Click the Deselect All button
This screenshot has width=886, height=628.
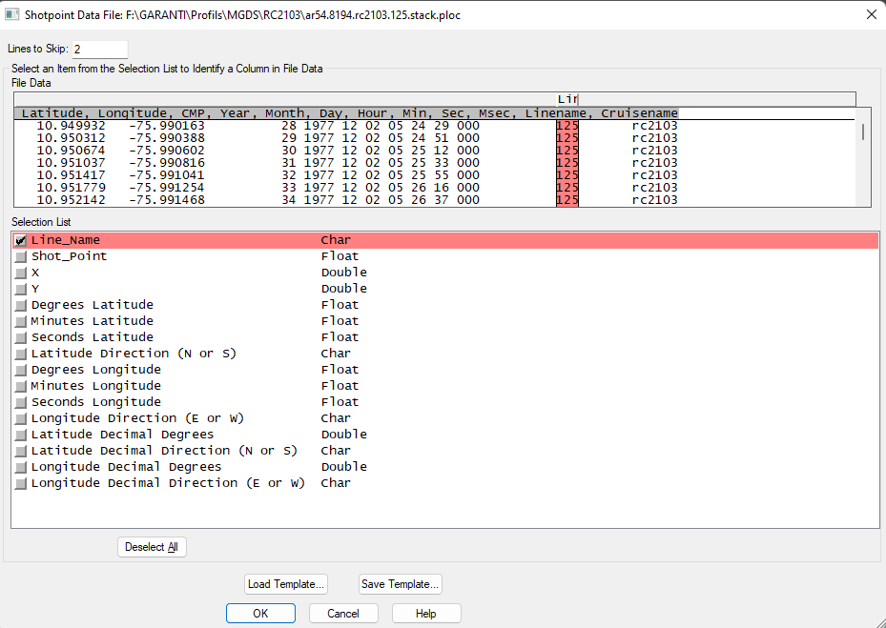tap(152, 547)
